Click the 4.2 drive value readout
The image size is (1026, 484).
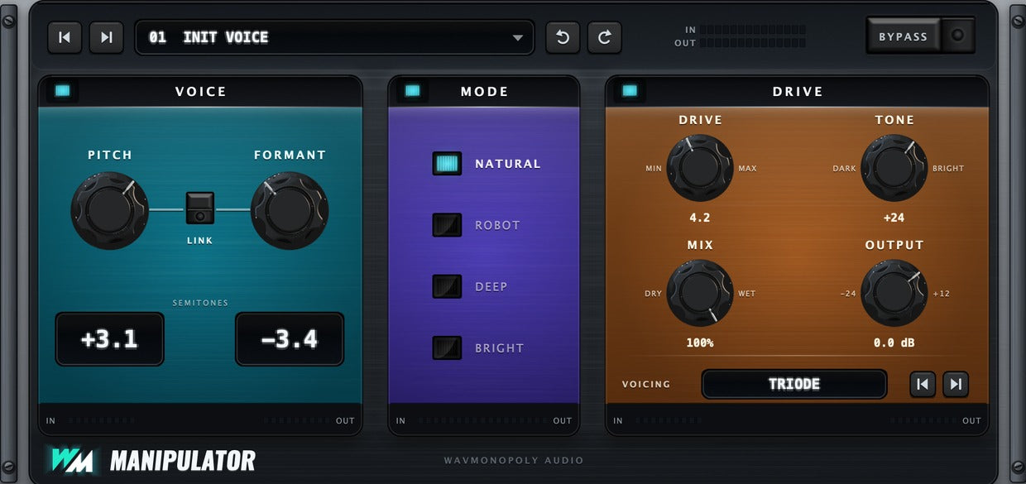pos(700,218)
